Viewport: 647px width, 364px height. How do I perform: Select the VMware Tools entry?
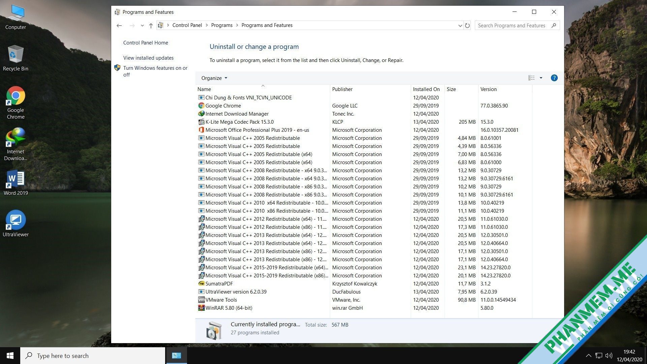(364, 300)
